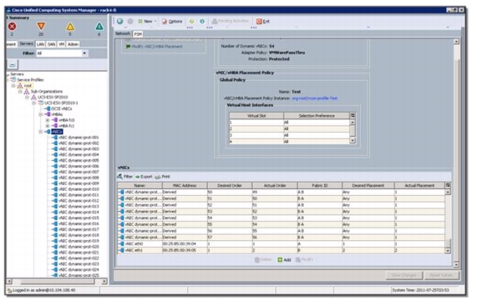The width and height of the screenshot is (481, 301).
Task: Click the Back navigation globe icon
Action: (120, 21)
